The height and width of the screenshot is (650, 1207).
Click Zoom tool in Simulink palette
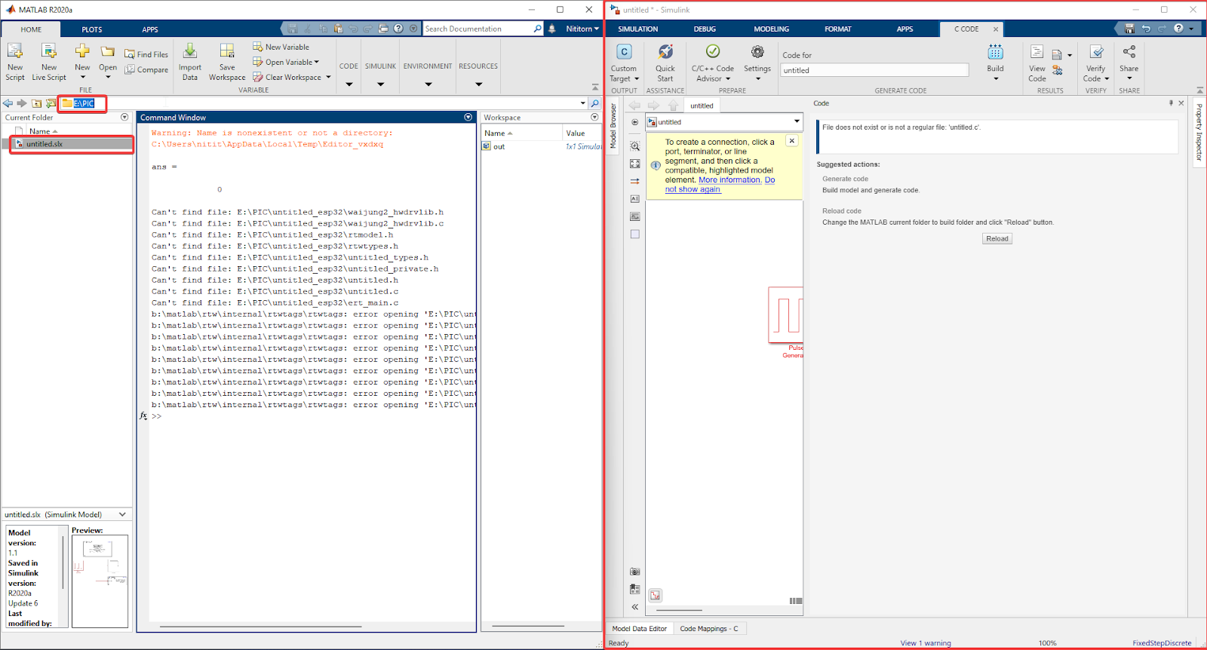pos(635,146)
